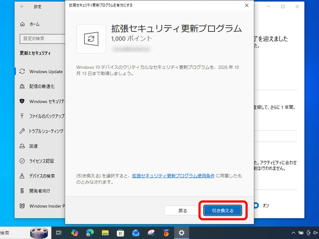Open Task View from the taskbar
This screenshot has width=319, height=239.
pos(59,233)
